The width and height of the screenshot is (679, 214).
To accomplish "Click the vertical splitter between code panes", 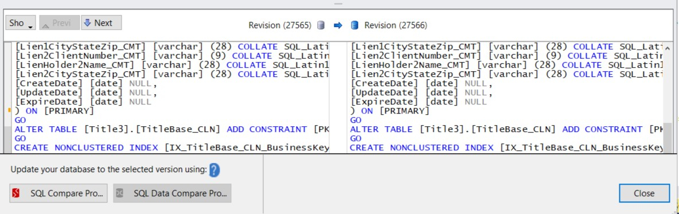I will (338, 96).
